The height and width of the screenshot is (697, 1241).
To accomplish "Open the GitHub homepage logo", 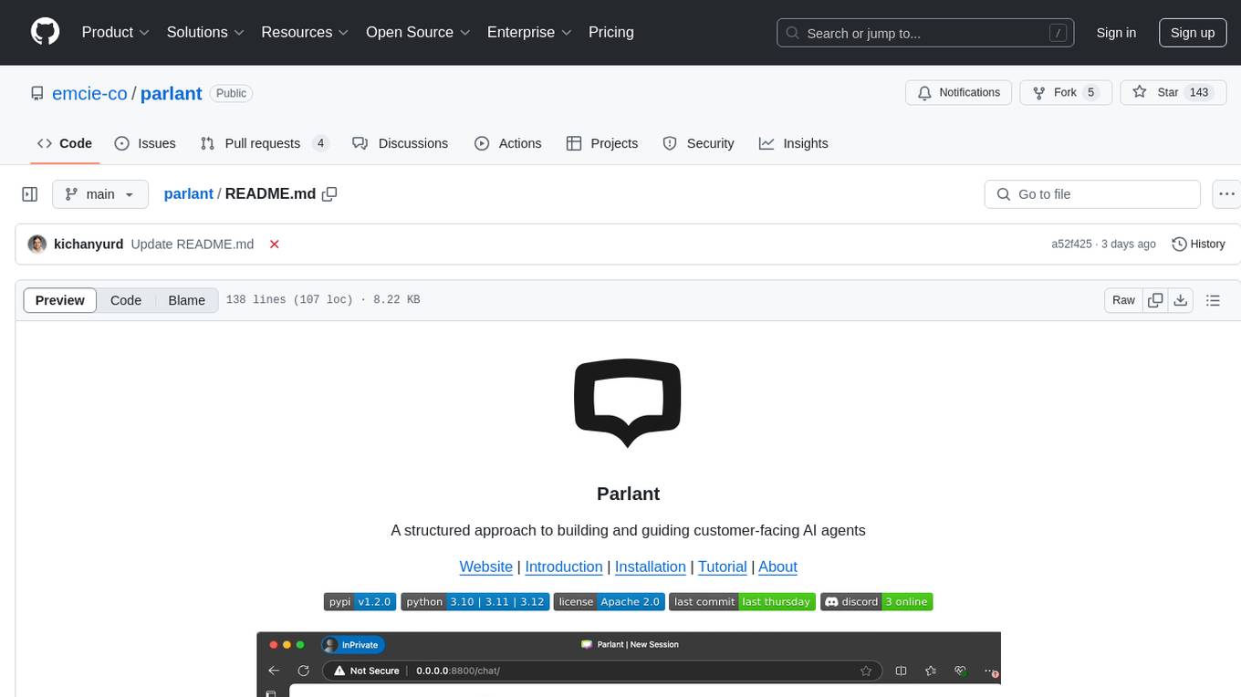I will (45, 32).
